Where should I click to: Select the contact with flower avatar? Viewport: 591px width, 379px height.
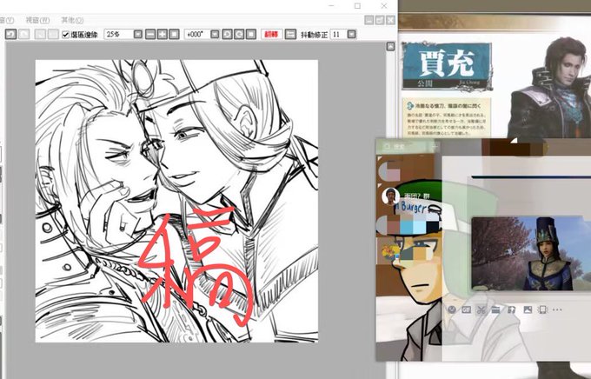389,251
